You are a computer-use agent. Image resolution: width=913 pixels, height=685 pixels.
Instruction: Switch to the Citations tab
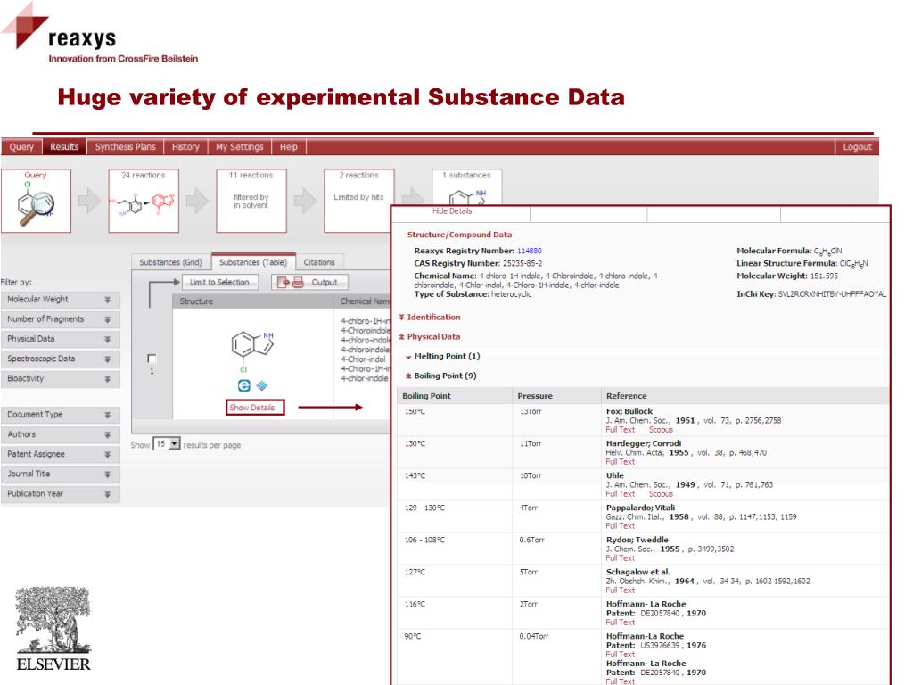point(319,262)
